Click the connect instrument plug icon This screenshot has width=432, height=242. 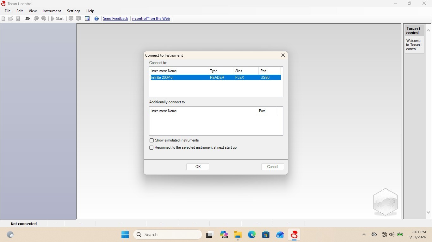(27, 19)
